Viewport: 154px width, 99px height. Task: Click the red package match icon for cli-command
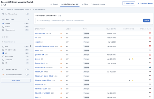[x=150, y=33]
